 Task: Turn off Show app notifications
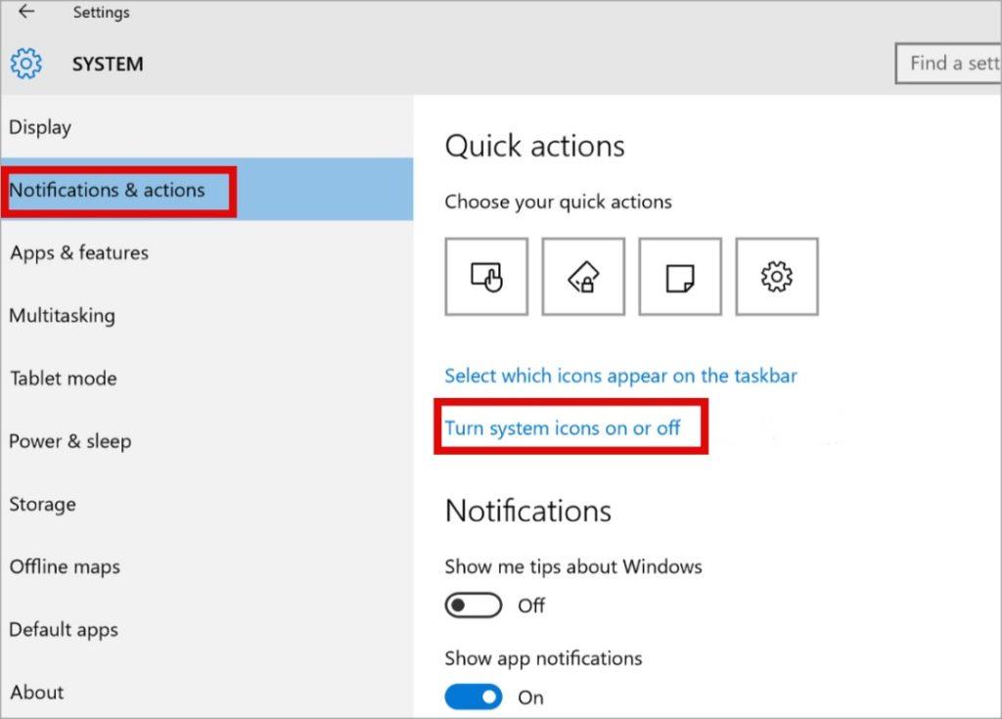coord(474,697)
